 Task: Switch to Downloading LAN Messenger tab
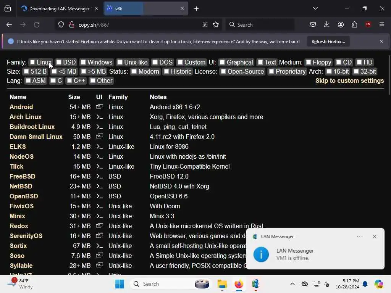click(59, 9)
